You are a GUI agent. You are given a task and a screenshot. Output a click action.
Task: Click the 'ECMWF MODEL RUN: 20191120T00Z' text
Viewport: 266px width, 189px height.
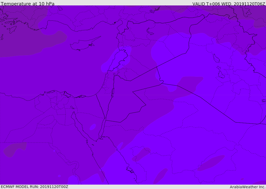pos(35,187)
